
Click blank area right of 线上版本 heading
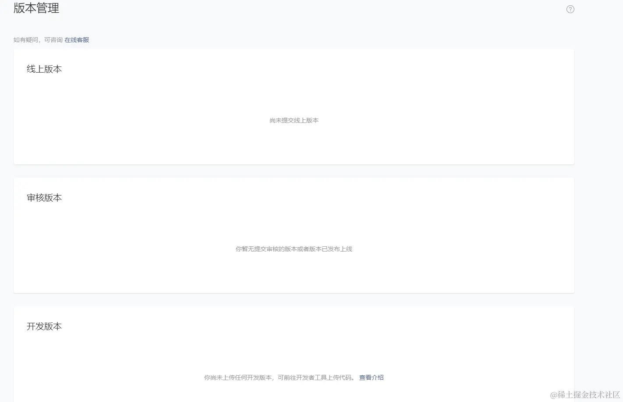click(307, 69)
